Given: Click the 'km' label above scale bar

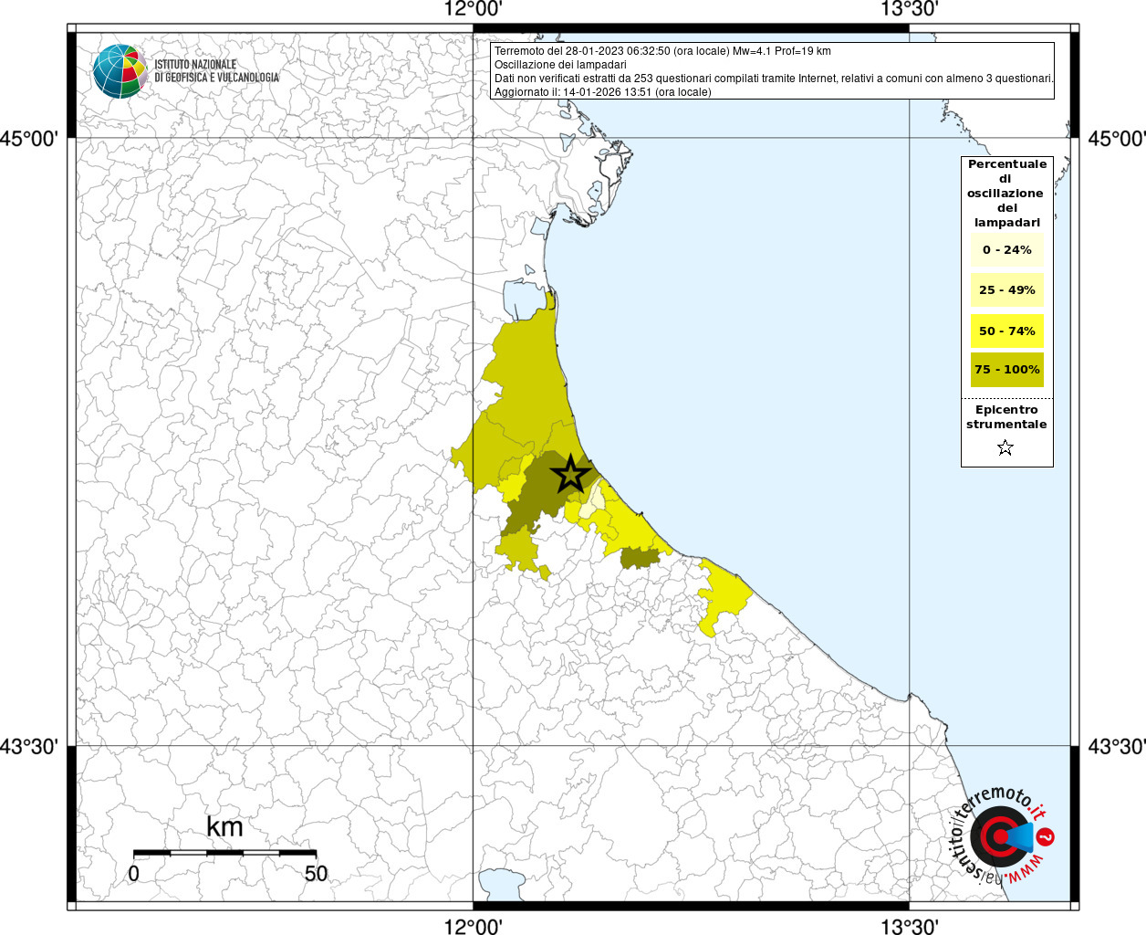Looking at the screenshot, I should tap(224, 827).
